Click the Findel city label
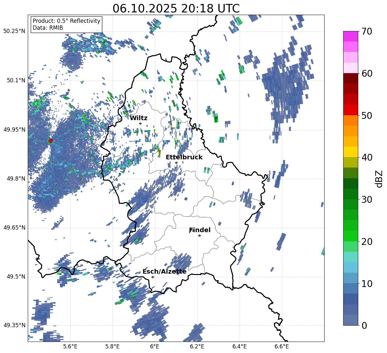The width and height of the screenshot is (387, 353). click(200, 230)
